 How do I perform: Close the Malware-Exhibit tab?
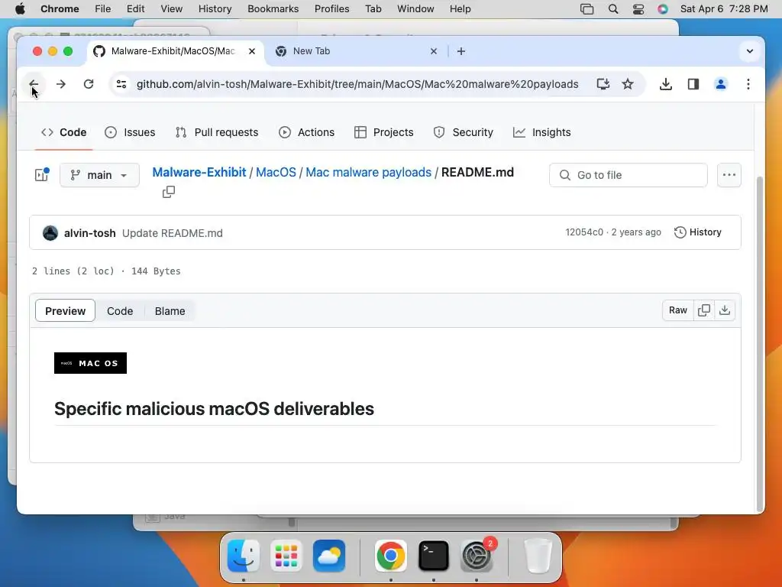pyautogui.click(x=252, y=51)
